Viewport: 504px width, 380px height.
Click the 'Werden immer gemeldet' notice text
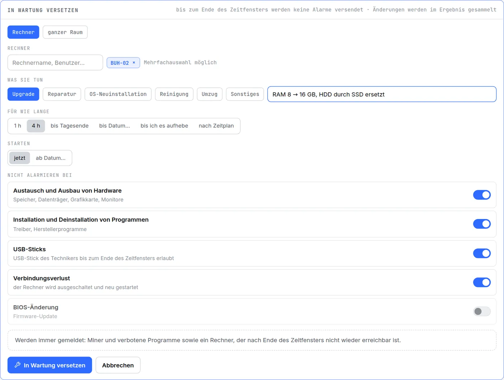208,340
